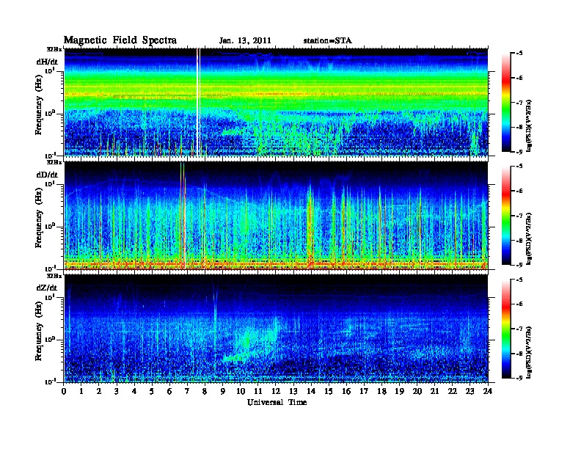This screenshot has width=581, height=449.
Task: Select the dH/dt panel label
Action: tap(47, 62)
